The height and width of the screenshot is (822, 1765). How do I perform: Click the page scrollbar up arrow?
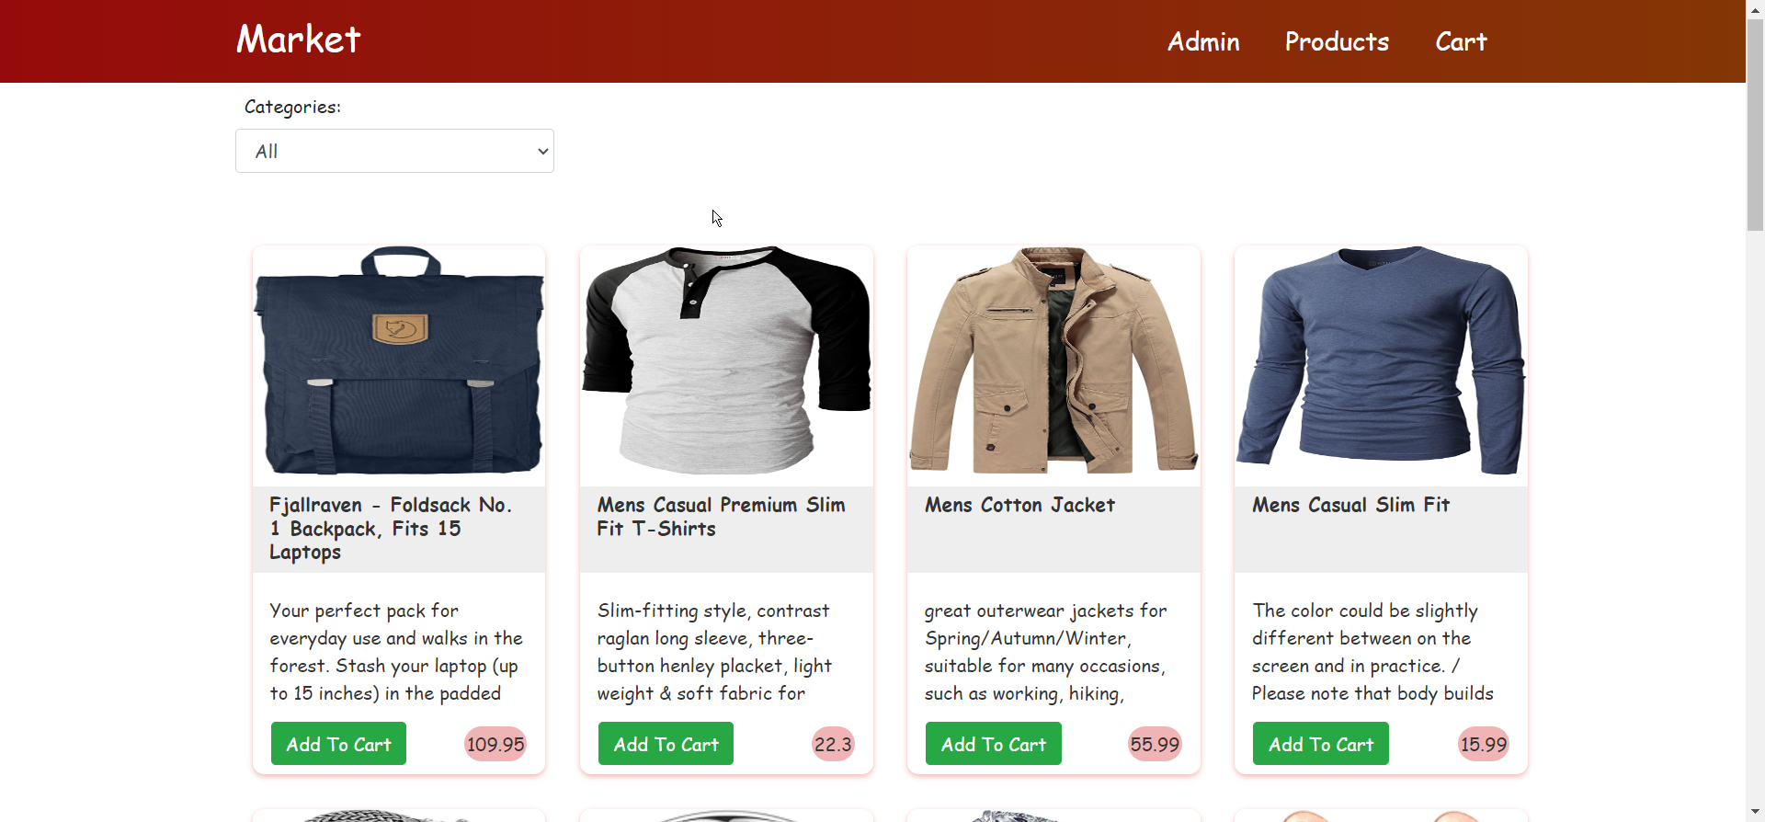(x=1755, y=8)
